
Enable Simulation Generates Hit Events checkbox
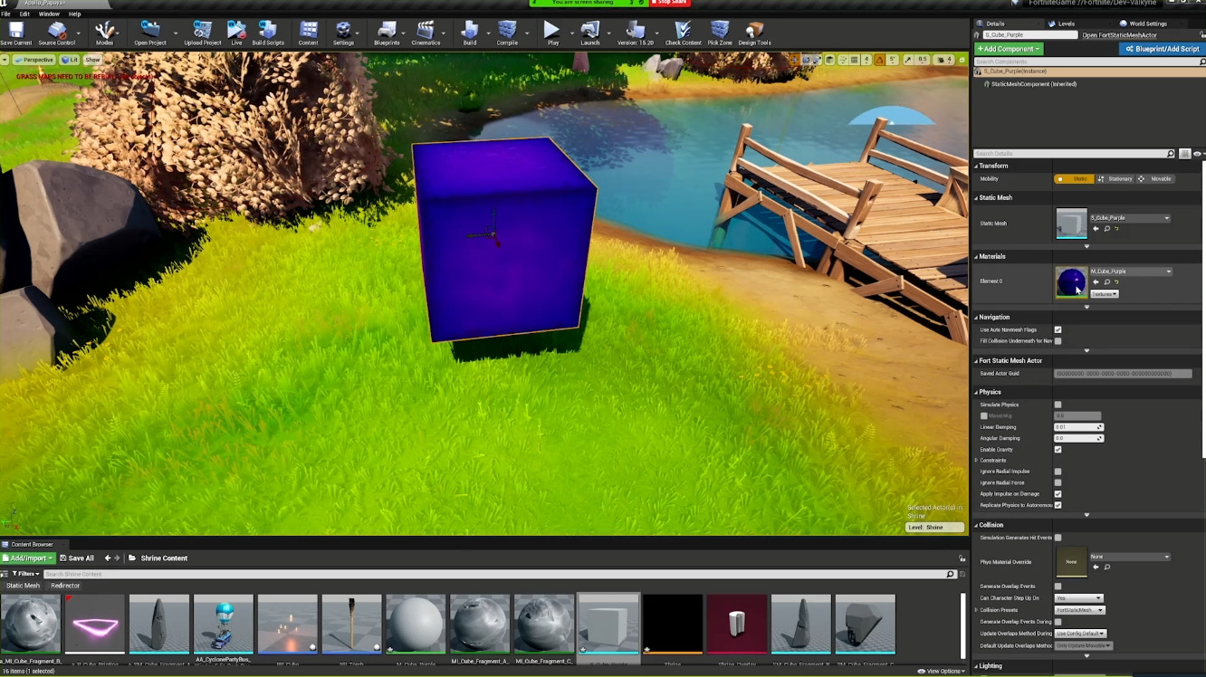[1058, 538]
